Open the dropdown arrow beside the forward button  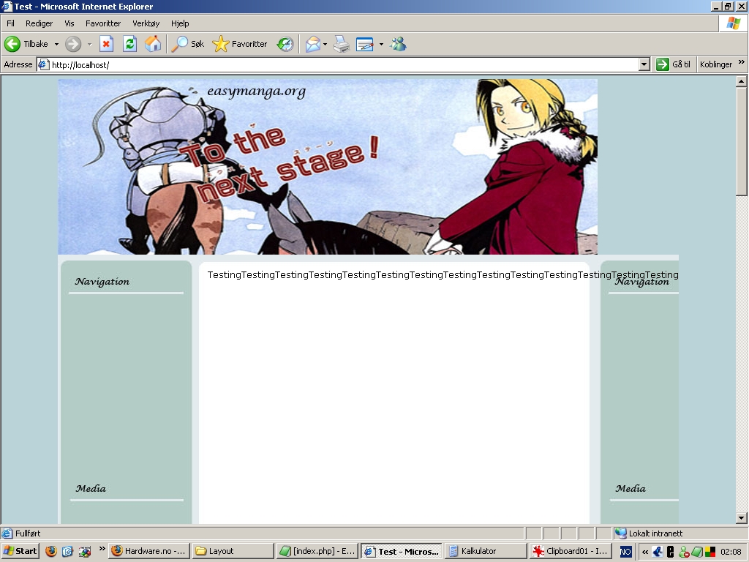pos(89,44)
